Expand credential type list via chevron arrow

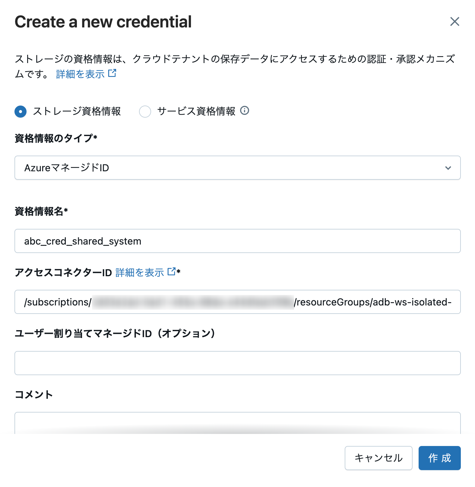pos(448,168)
